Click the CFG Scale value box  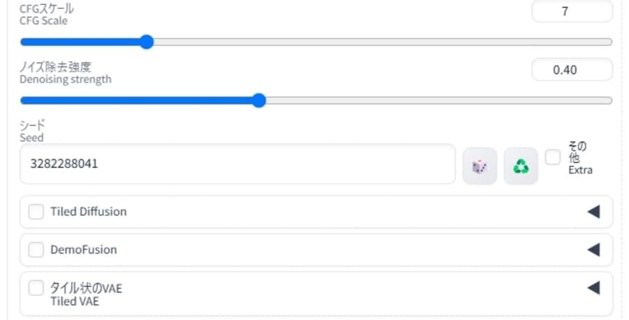572,11
